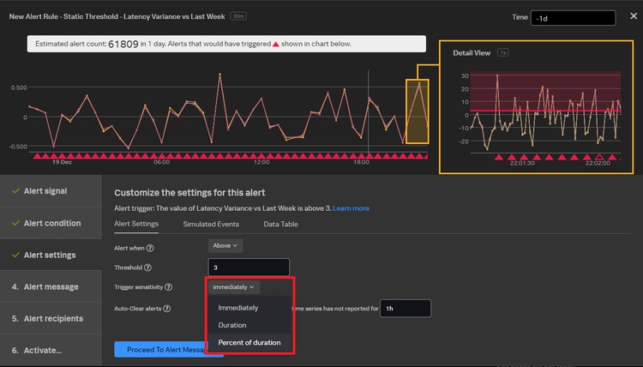The image size is (643, 367).
Task: Click the Alert when help icon
Action: 150,248
